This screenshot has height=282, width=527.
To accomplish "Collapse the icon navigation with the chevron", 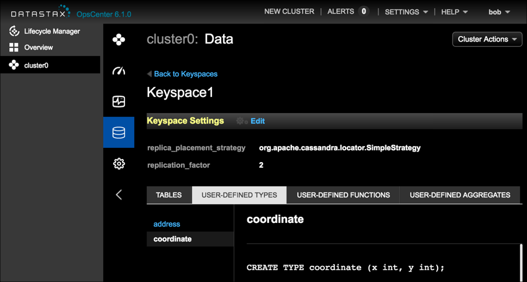I will [x=119, y=194].
